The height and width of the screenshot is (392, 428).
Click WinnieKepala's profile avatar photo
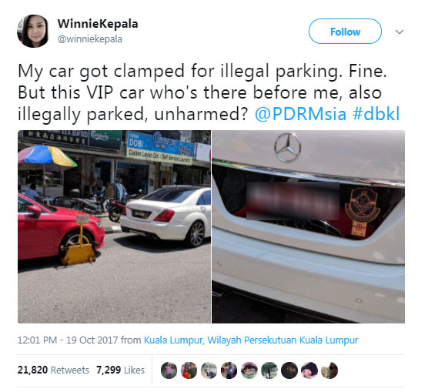pyautogui.click(x=33, y=32)
